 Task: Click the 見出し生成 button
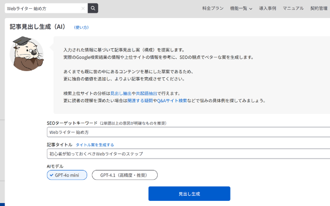(189, 194)
